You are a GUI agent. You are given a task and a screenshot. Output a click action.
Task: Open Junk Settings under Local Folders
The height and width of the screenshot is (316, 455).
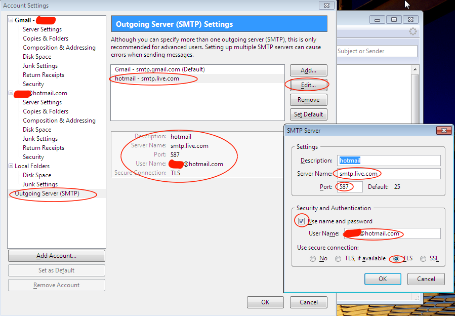click(x=40, y=184)
